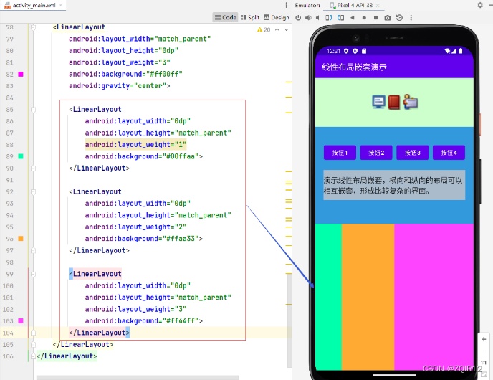Rotate the emulator left
Viewport: 493px width, 380px height.
329,18
